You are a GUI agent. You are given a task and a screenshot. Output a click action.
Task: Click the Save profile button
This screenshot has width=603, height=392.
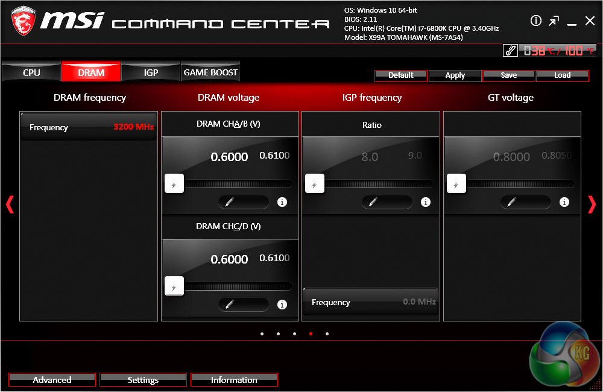point(509,76)
